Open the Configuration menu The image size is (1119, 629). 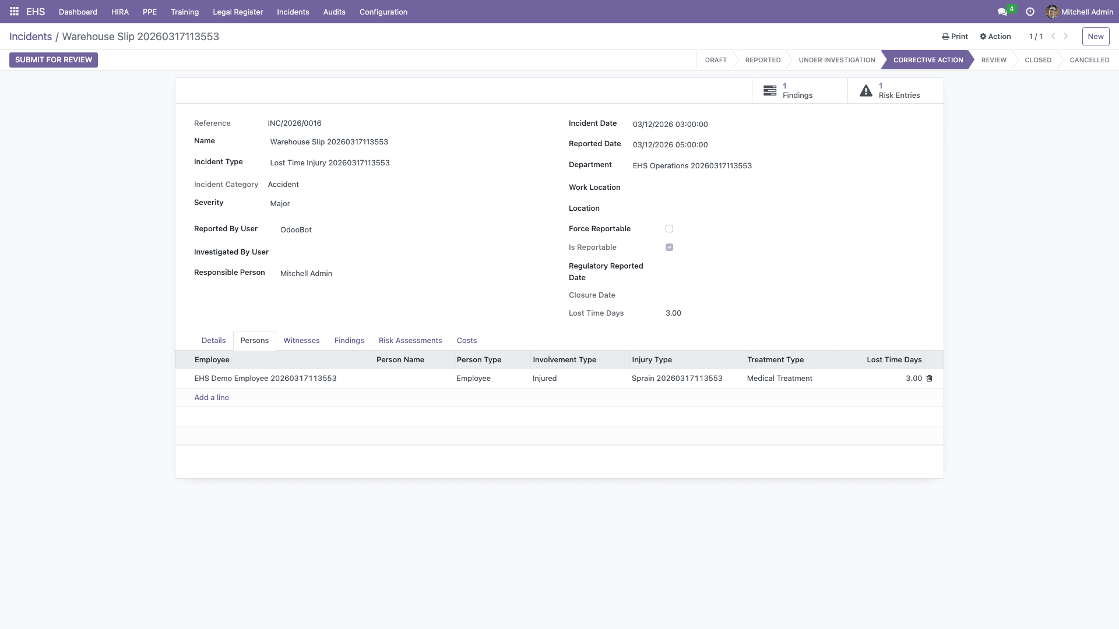pos(383,12)
